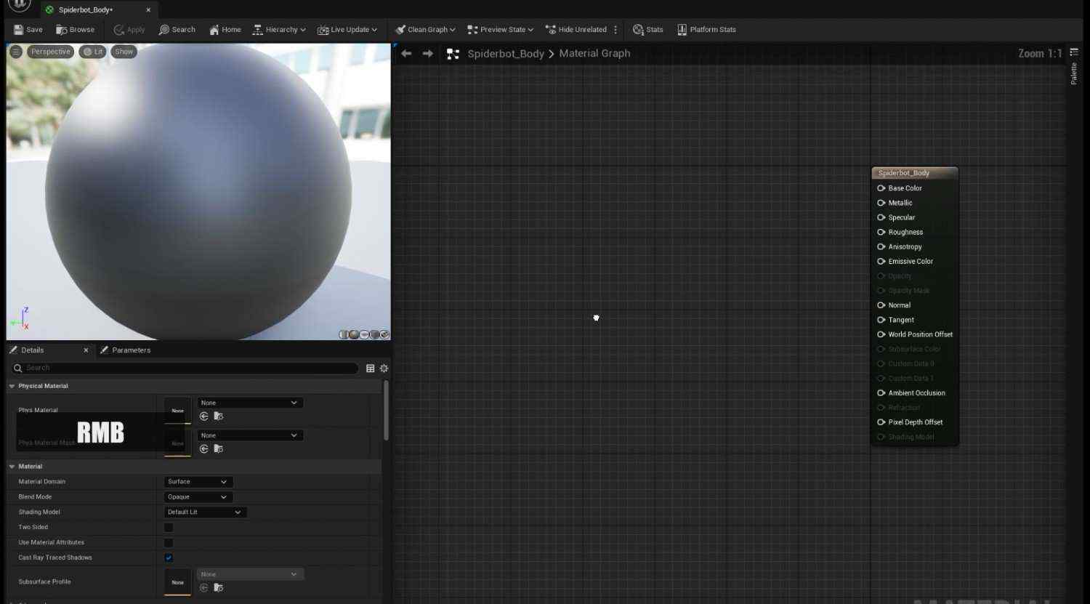Browse to Subsurface Profile asset
The height and width of the screenshot is (604, 1090).
(218, 588)
